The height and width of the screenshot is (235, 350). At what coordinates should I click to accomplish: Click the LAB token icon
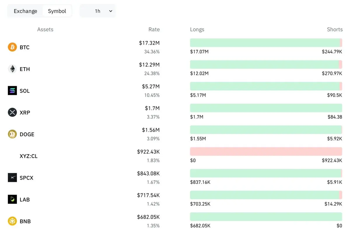12,199
